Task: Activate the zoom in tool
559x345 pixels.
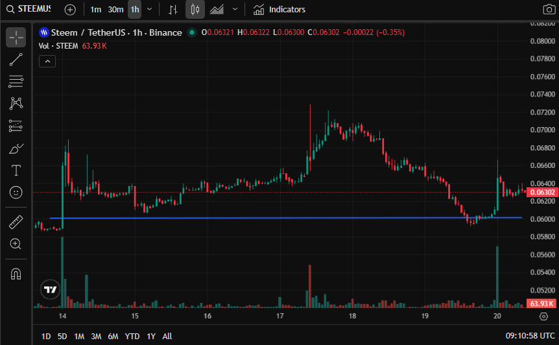Action: click(x=16, y=244)
